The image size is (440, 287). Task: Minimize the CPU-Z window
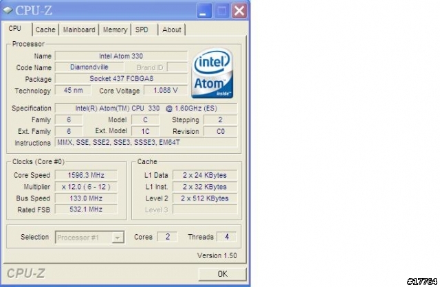[204, 11]
